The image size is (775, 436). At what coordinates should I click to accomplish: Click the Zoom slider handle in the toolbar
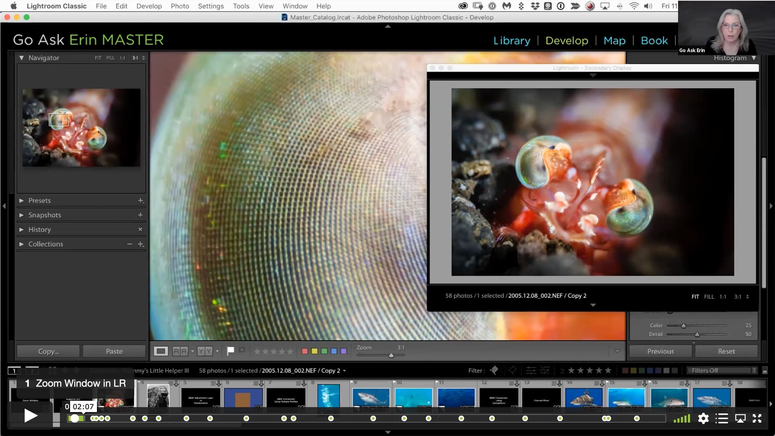click(391, 355)
